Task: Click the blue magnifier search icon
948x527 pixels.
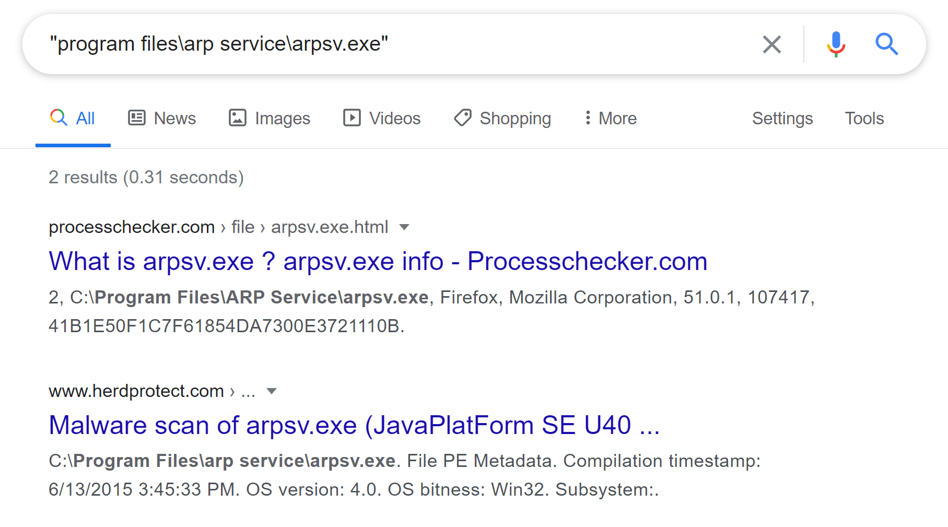Action: [x=886, y=44]
